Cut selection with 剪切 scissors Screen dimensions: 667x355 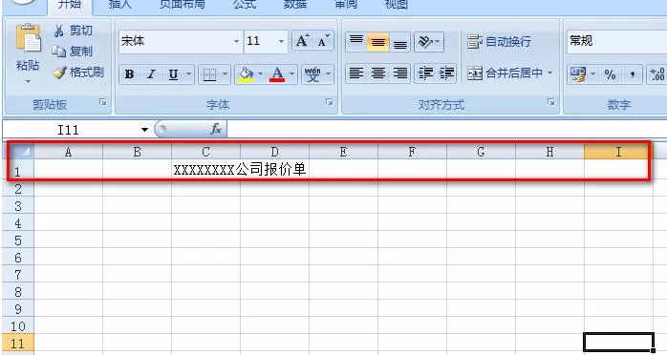[73, 31]
